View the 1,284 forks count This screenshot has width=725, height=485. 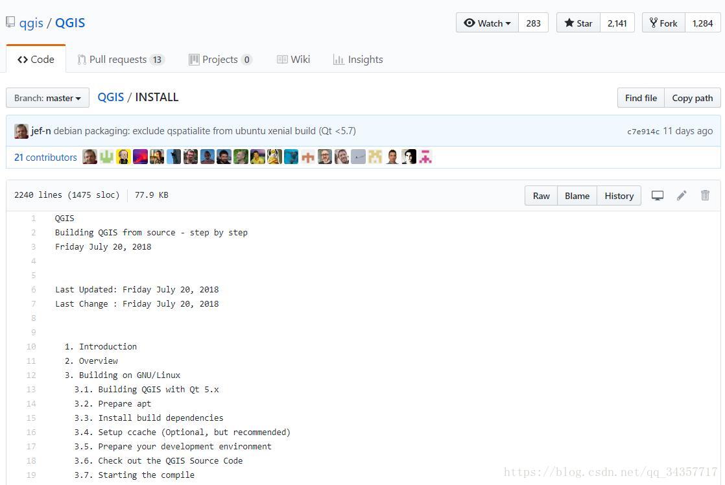click(x=702, y=23)
